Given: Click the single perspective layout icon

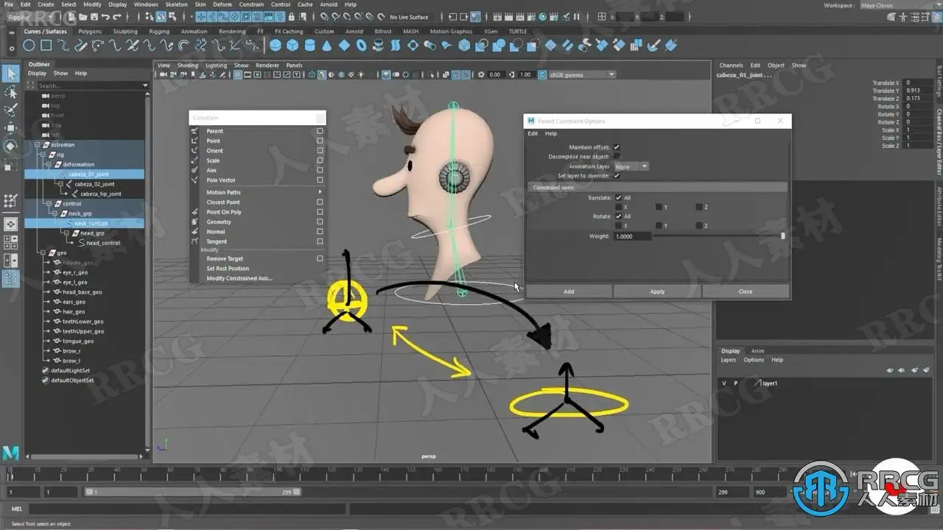Looking at the screenshot, I should [x=10, y=223].
